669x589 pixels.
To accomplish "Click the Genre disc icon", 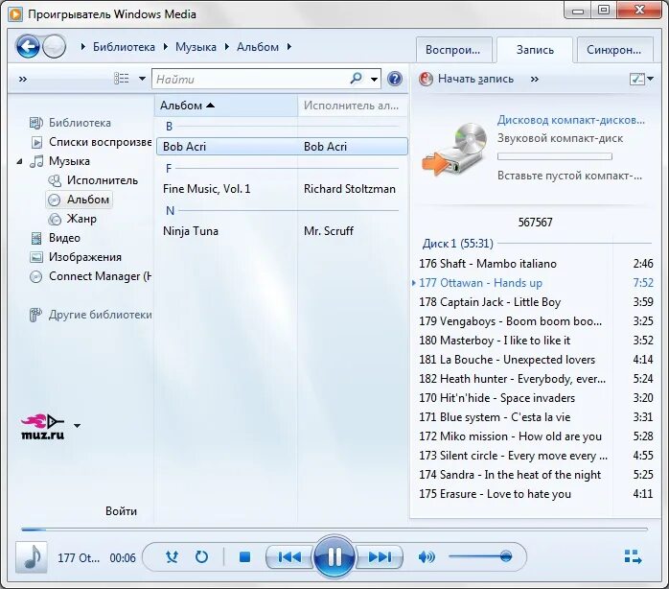I will [x=55, y=219].
